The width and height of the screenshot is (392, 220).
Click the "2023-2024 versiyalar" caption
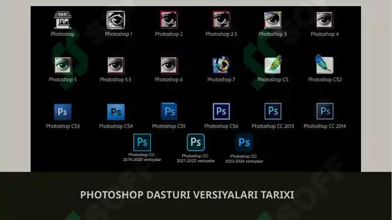(244, 161)
